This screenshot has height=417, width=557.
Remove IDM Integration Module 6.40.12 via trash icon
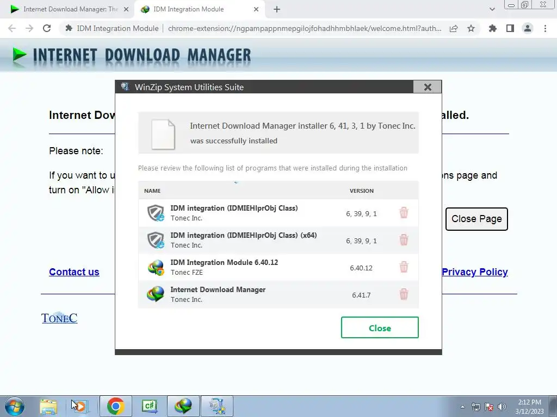tap(404, 267)
